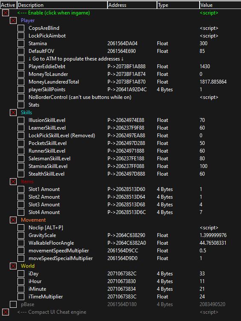Select the 'Go to ATM to populate' row
This screenshot has height=321, width=241.
click(x=76, y=59)
